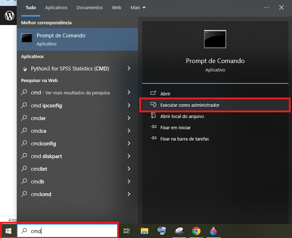The image size is (292, 238).
Task: Open the colorful droplet app on taskbar
Action: (214, 231)
